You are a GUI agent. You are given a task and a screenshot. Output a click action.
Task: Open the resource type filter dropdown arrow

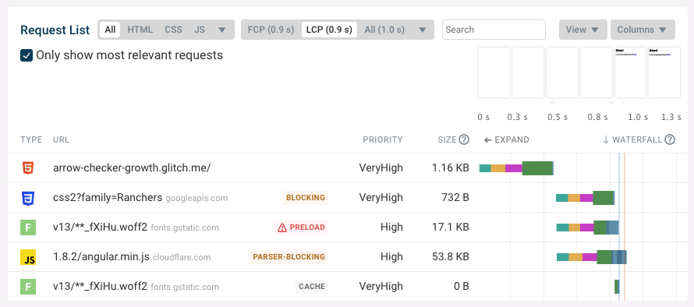click(x=223, y=30)
